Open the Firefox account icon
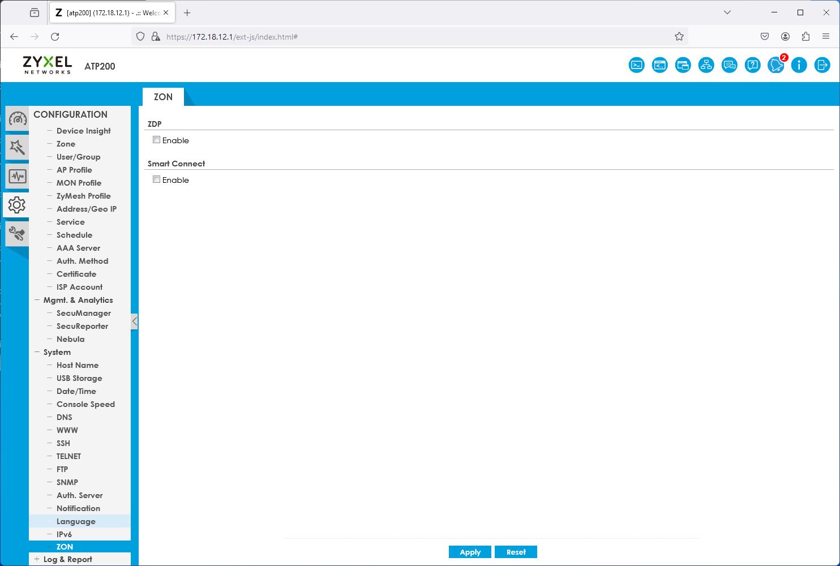 (785, 37)
